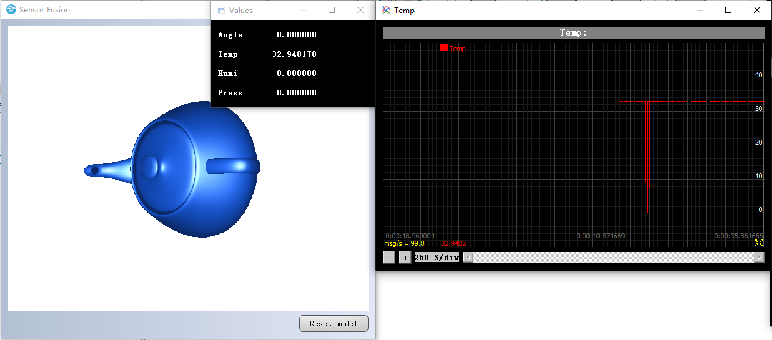This screenshot has height=340, width=772.
Task: Zoom in with the plus button in Temp window
Action: pos(405,258)
